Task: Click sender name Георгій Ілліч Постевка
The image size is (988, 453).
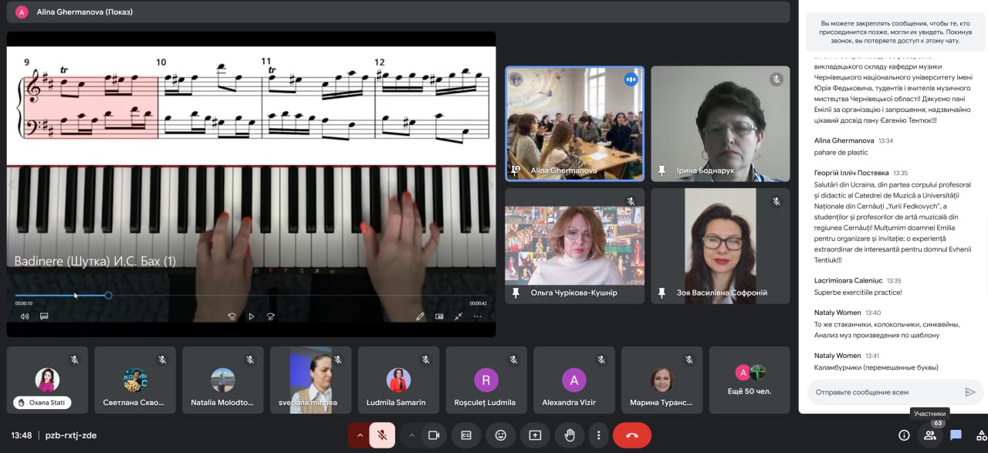Action: point(852,173)
